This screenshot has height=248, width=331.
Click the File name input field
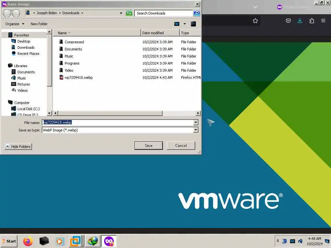[x=118, y=122]
